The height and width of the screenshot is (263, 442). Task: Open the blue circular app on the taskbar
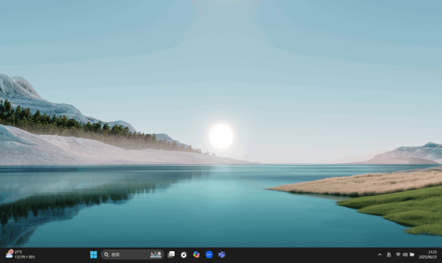tap(209, 254)
